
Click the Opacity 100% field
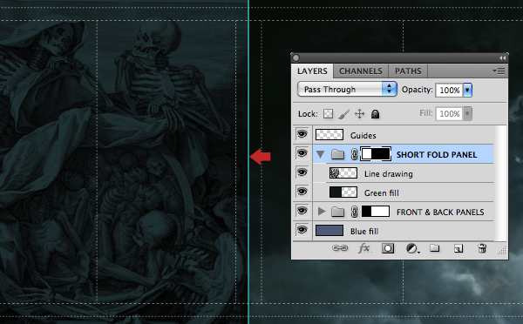[x=449, y=90]
